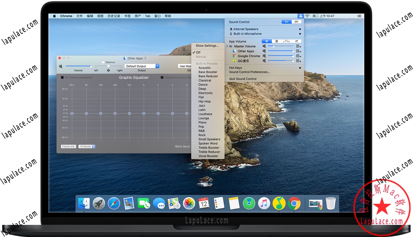Image resolution: width=413 pixels, height=237 pixels.
Task: Mute QQ音乐 in the App Volume list
Action: tap(265, 61)
